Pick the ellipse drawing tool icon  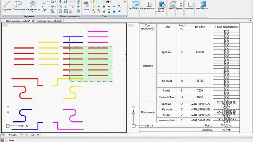tap(52, 6)
